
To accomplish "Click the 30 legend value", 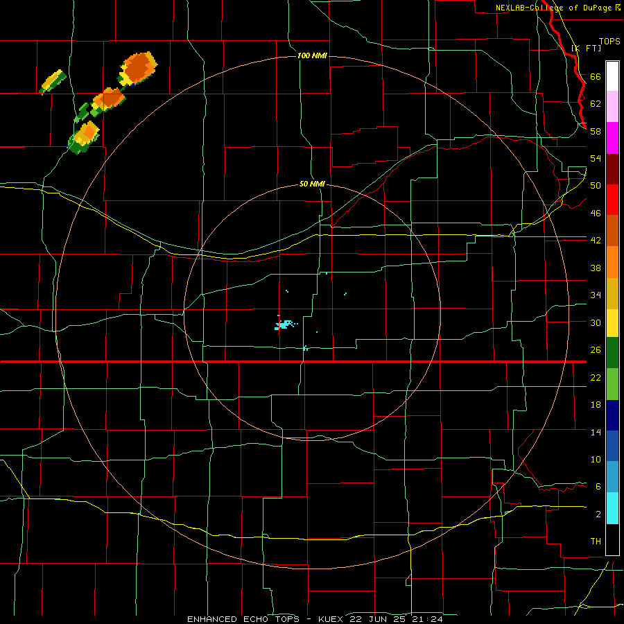I will point(596,322).
